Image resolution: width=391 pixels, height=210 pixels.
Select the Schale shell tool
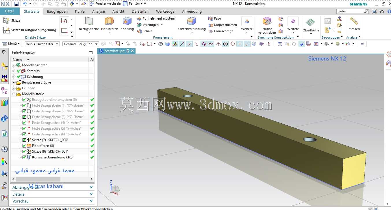coord(145,31)
